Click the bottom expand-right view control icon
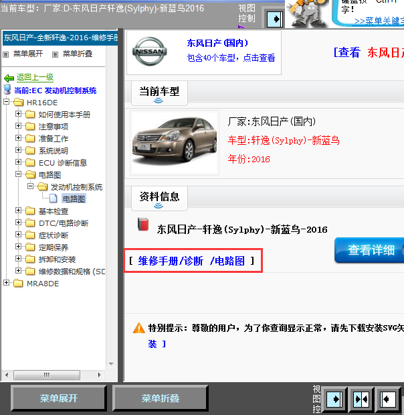 click(x=334, y=400)
